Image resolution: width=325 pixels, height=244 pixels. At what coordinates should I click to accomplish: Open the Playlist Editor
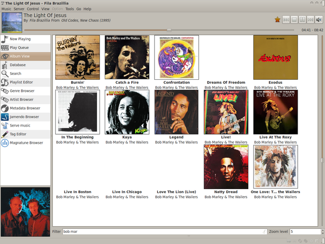pyautogui.click(x=25, y=82)
